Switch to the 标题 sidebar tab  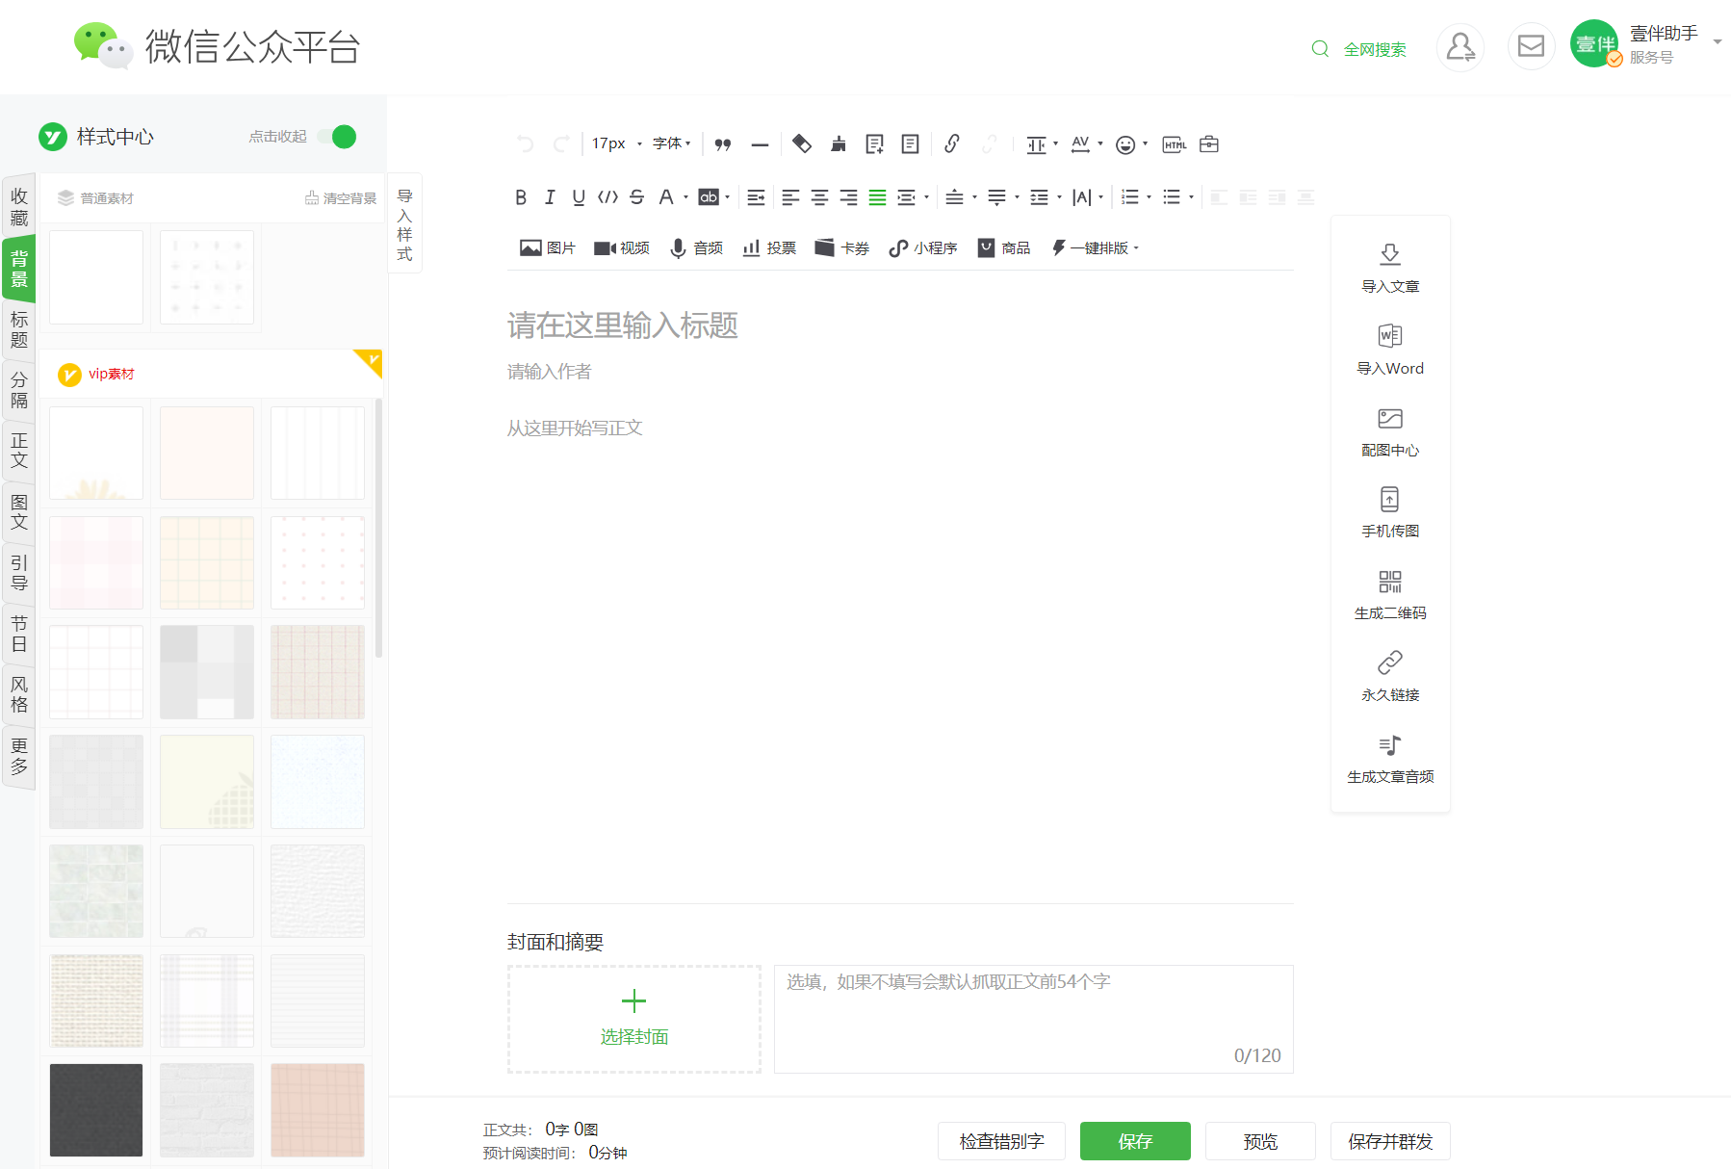[19, 329]
